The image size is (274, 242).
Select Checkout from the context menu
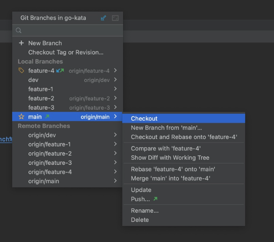coord(144,119)
